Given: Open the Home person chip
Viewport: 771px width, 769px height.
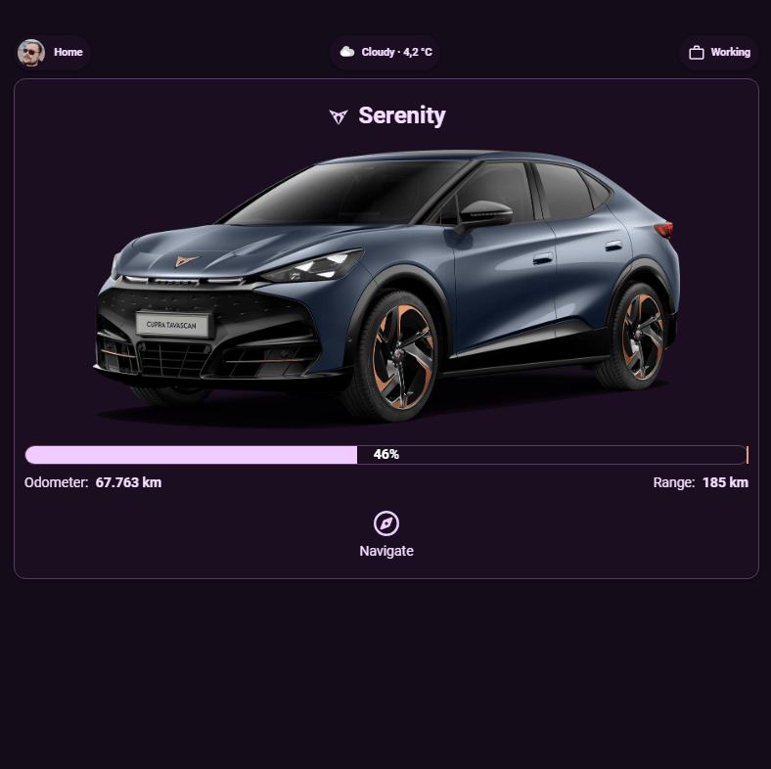Looking at the screenshot, I should coord(52,53).
